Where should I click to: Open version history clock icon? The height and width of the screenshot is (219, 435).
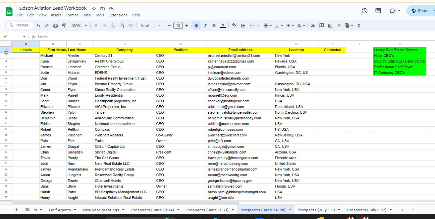(365, 11)
